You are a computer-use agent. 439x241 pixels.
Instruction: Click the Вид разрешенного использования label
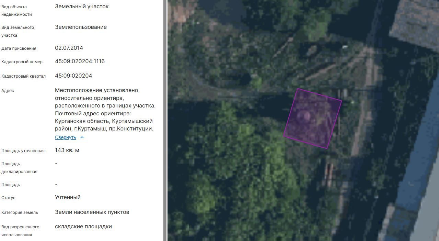20,231
